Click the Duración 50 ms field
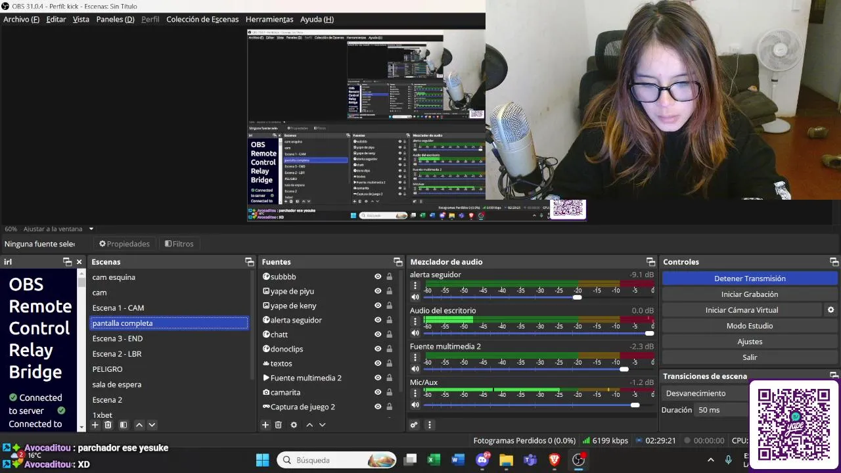Image resolution: width=841 pixels, height=473 pixels. [721, 410]
